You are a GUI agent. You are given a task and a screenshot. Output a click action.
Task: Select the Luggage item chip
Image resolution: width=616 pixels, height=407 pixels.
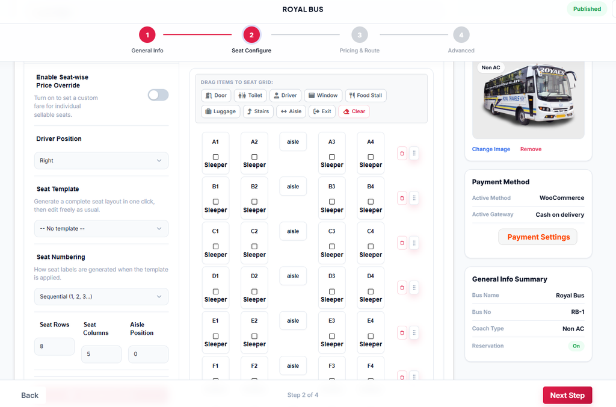221,111
